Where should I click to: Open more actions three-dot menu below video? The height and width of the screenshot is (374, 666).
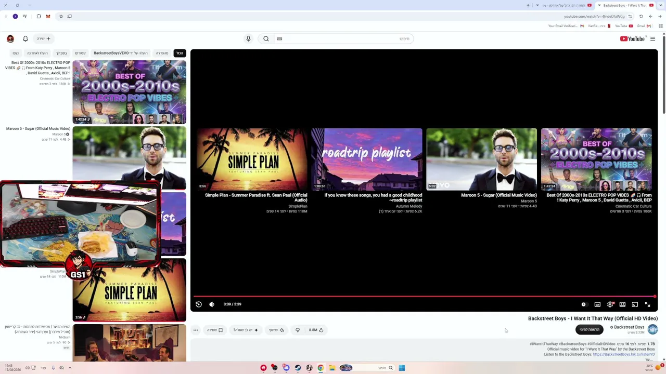click(x=196, y=330)
